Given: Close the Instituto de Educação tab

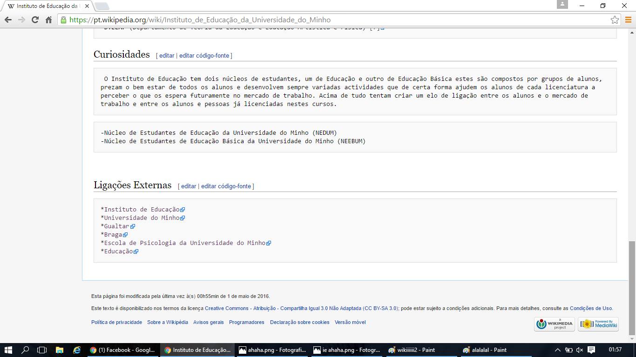Looking at the screenshot, I should [x=87, y=7].
